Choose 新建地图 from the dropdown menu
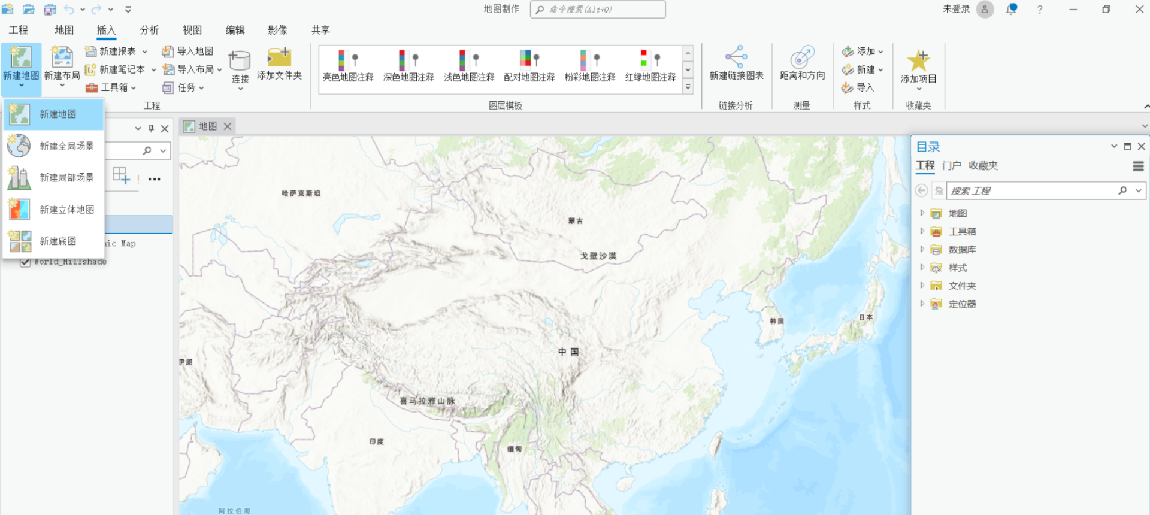 coord(54,114)
